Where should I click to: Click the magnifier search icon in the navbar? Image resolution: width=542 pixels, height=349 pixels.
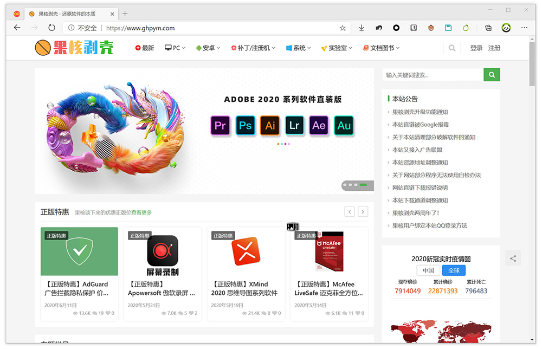pos(452,48)
